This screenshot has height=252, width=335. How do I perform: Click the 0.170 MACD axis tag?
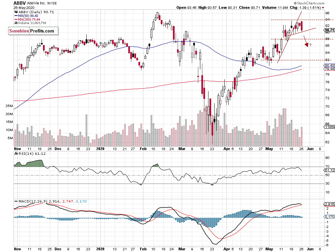(x=330, y=217)
